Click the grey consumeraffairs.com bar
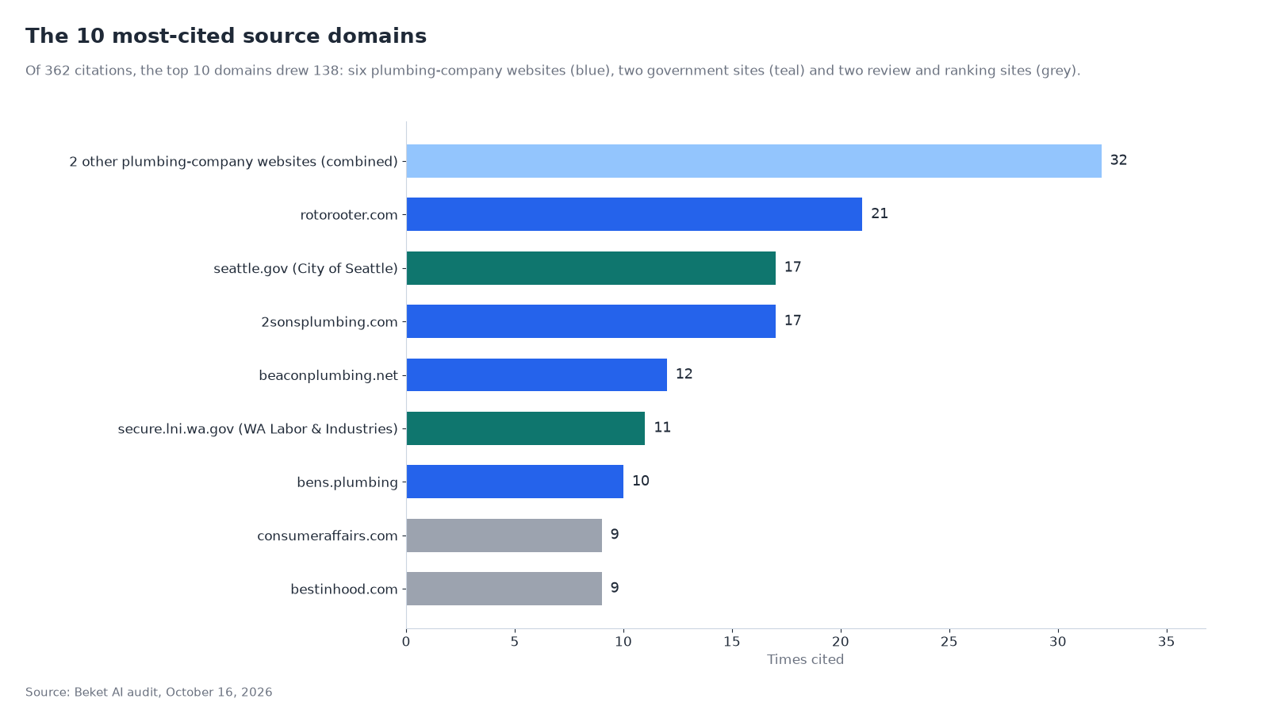1269x714 pixels. pyautogui.click(x=504, y=535)
